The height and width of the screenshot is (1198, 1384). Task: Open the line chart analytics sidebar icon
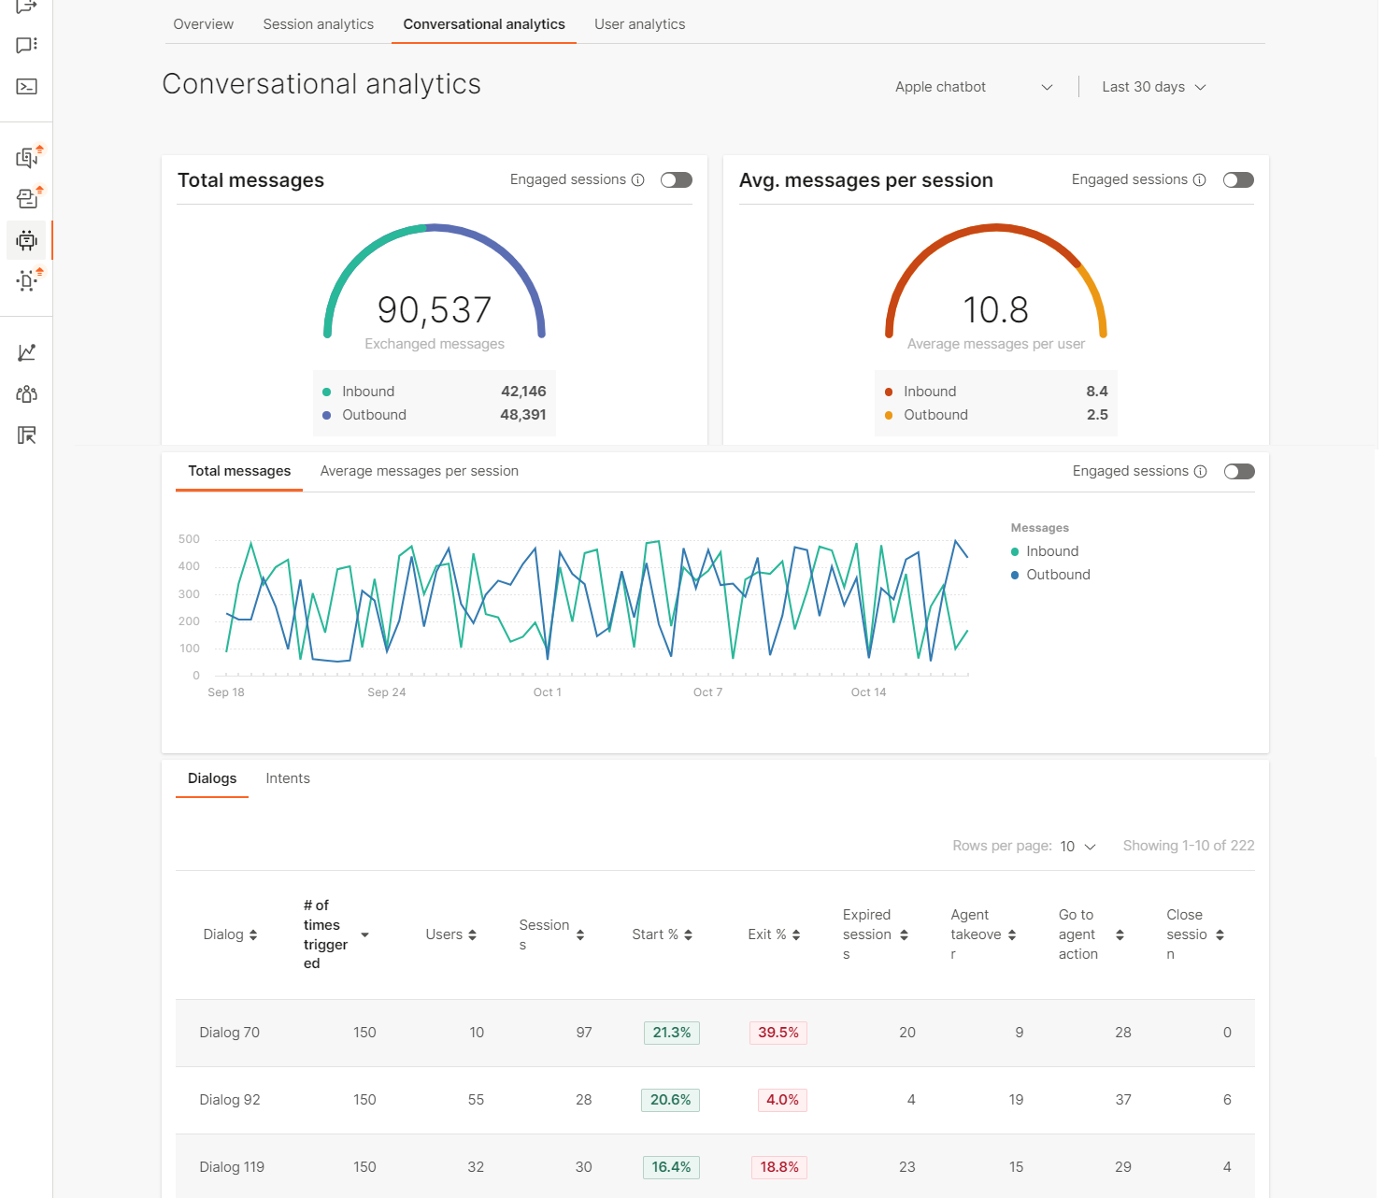click(26, 352)
